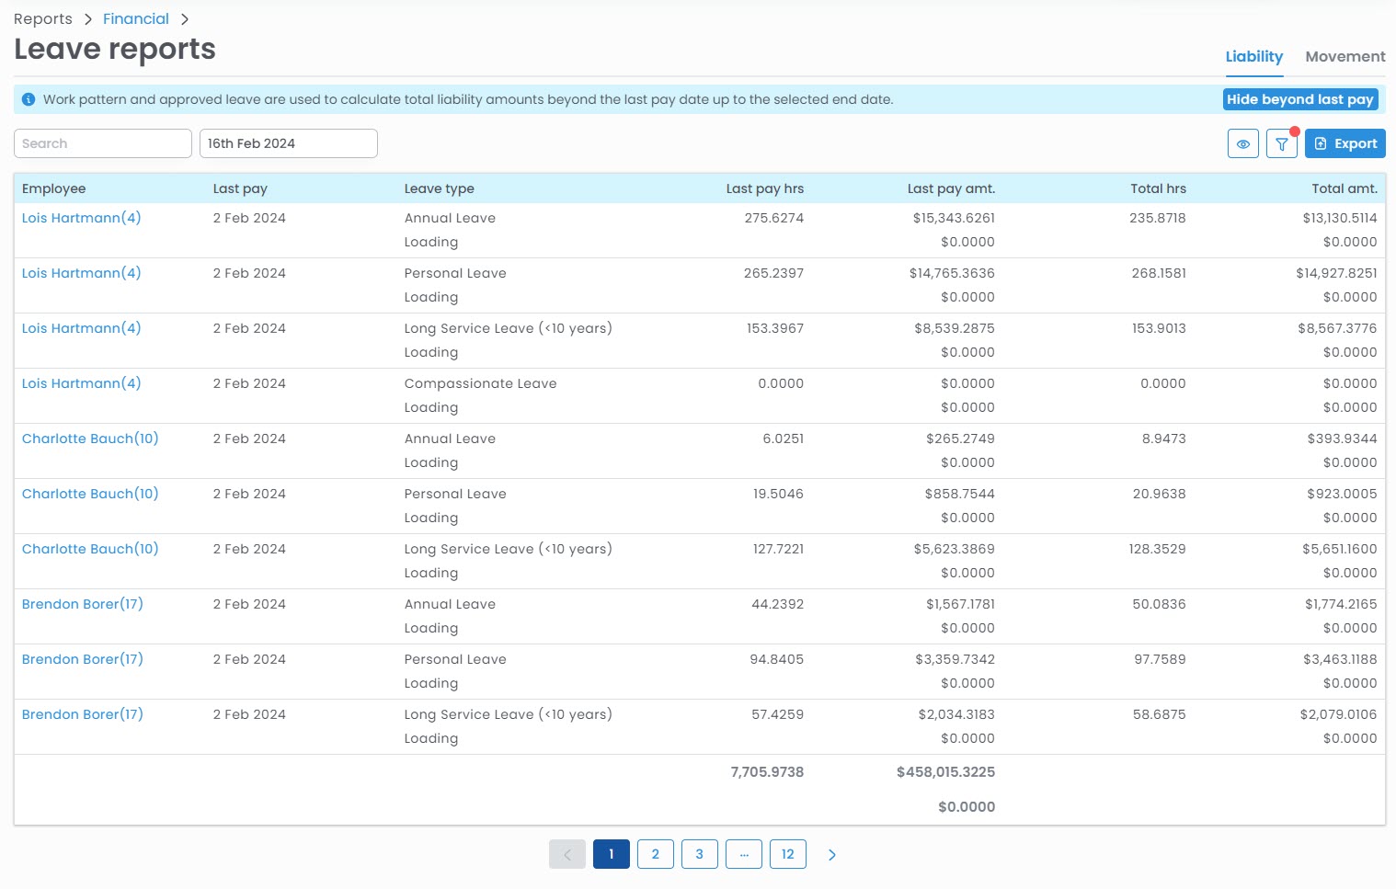Open Charlotte Bauch(10) Annual Leave row link
Screen dimensions: 1396x889
coord(90,439)
